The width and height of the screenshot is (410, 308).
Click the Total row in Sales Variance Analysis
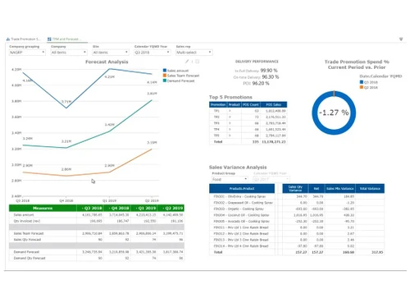coord(297,252)
